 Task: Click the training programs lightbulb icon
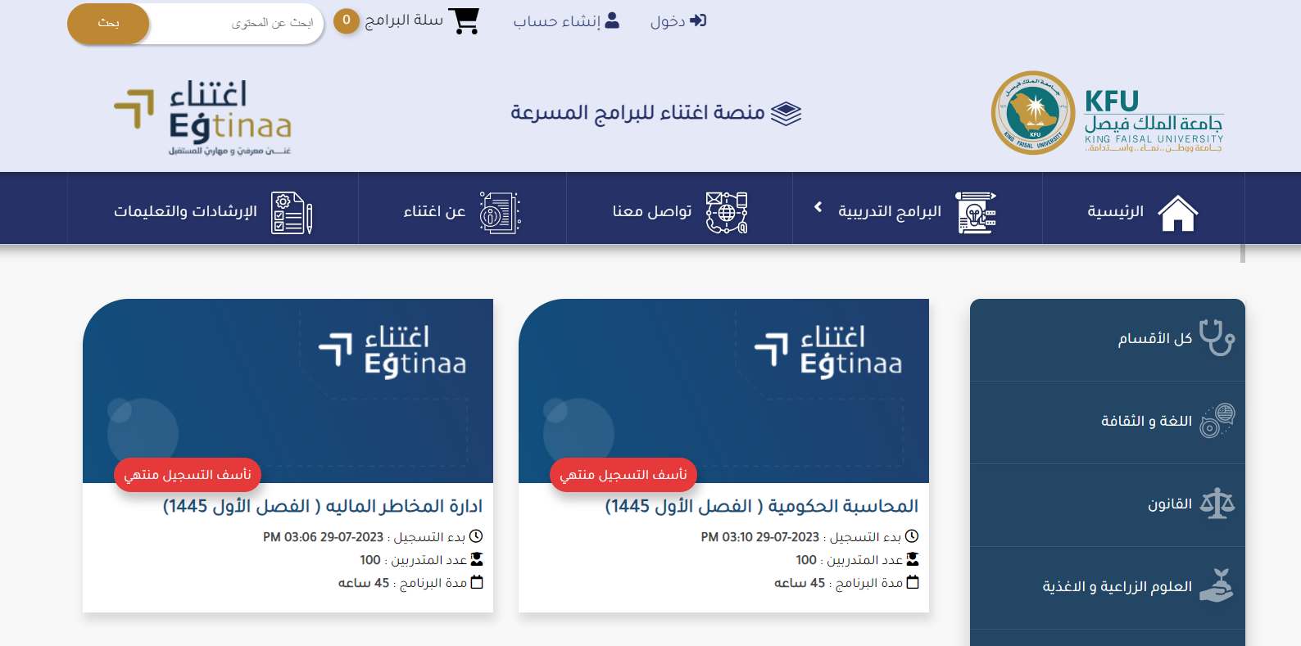point(976,212)
